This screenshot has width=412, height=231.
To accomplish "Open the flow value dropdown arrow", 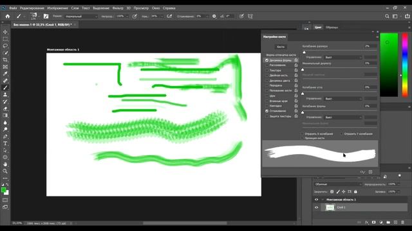I will 162,16.
